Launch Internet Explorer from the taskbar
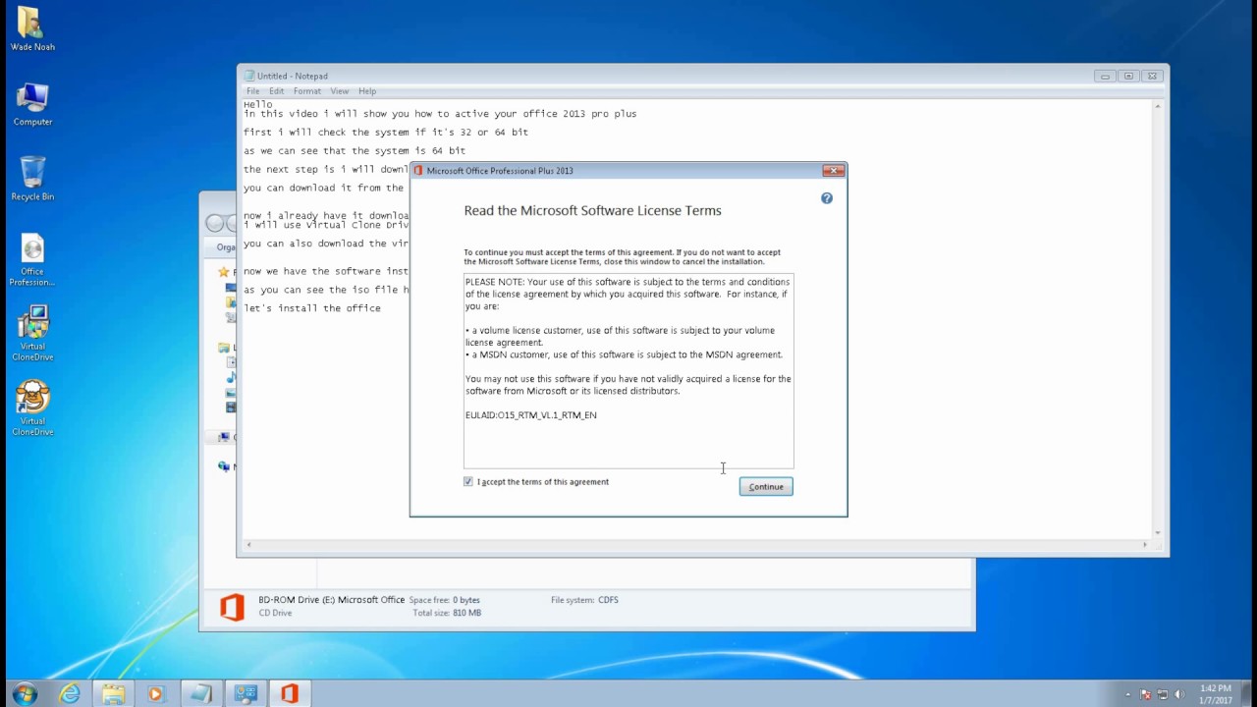 (70, 693)
